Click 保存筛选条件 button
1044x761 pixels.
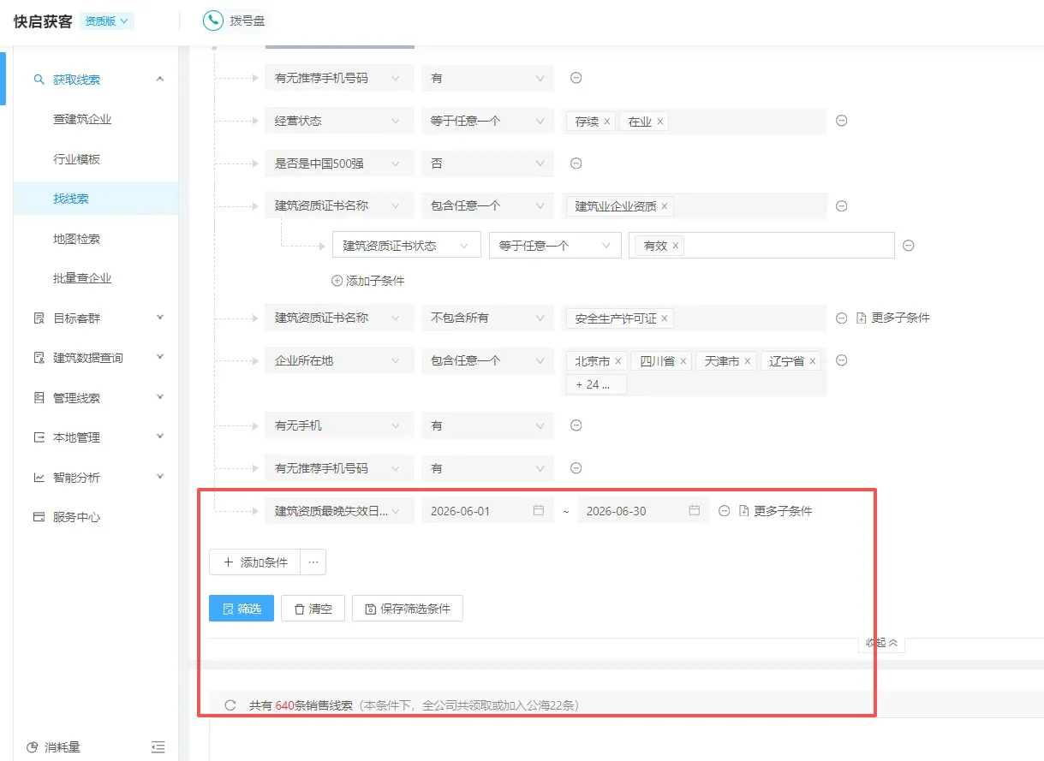(x=408, y=609)
